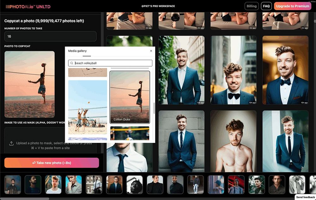
Task: Close the Media gallery popup
Action: point(151,51)
